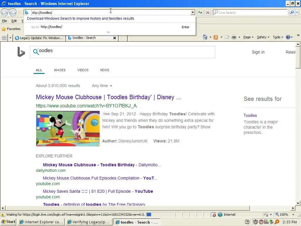Open the Edit menu
Screen dimensions: 301x226
14,21
